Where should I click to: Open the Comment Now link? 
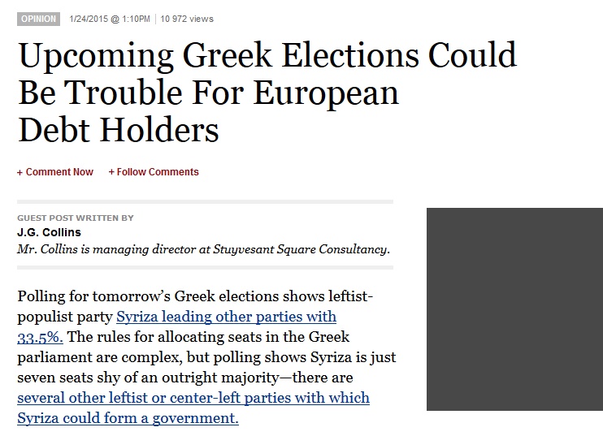(x=59, y=172)
